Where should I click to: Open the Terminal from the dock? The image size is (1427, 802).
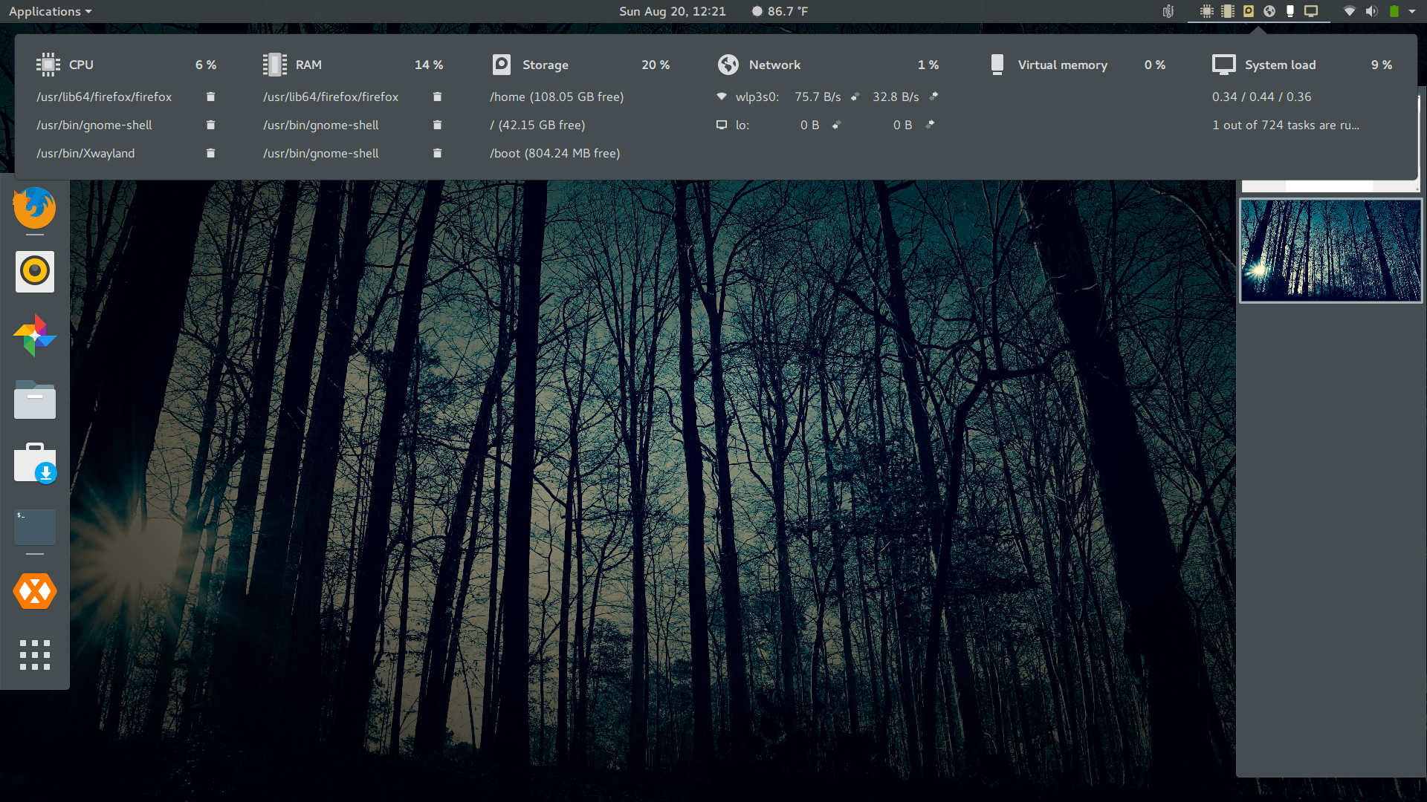pyautogui.click(x=34, y=527)
